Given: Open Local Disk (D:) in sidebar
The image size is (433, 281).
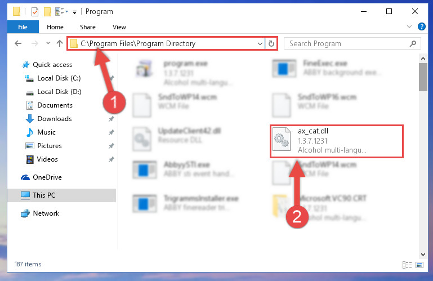Looking at the screenshot, I should (x=59, y=92).
